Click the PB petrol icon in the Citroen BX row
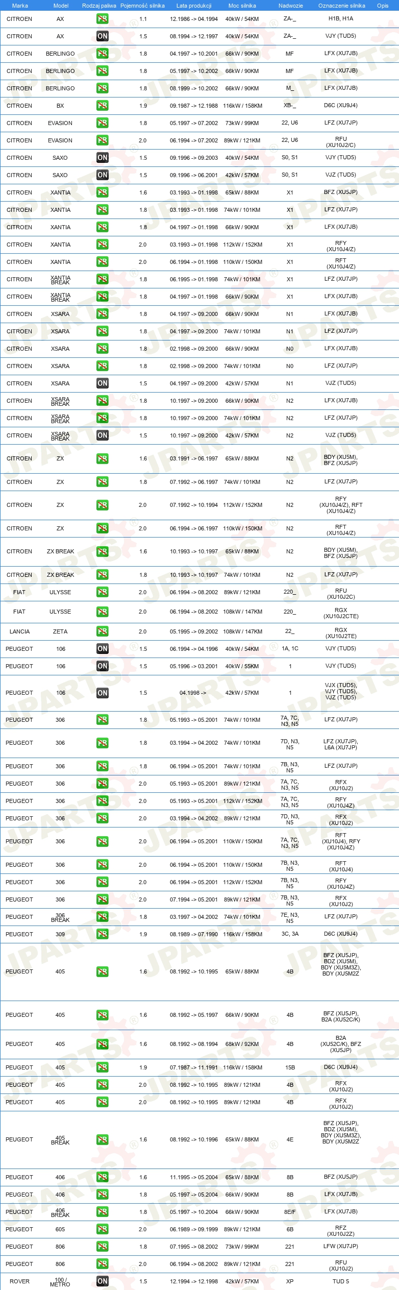The image size is (399, 1290). tap(102, 106)
